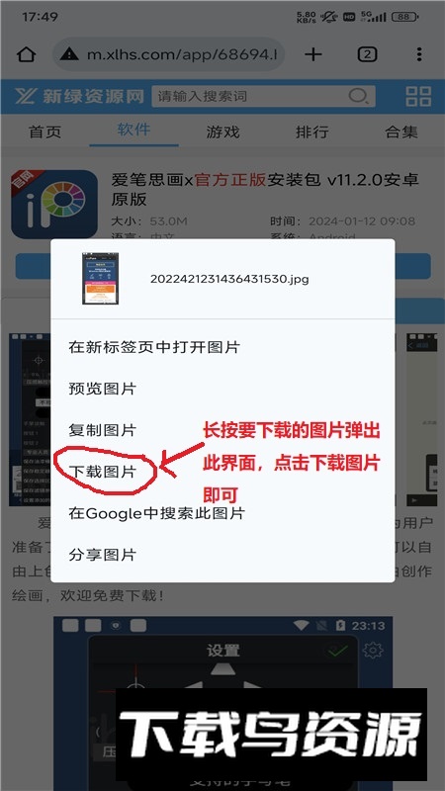Open the grid category menu icon
Screen dimensions: 445x791
click(x=418, y=96)
